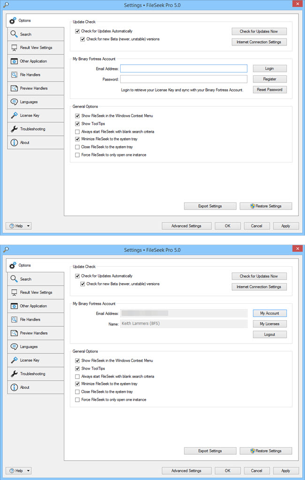Uncheck Show ToolTips in lower window
The height and width of the screenshot is (480, 305).
[x=77, y=368]
